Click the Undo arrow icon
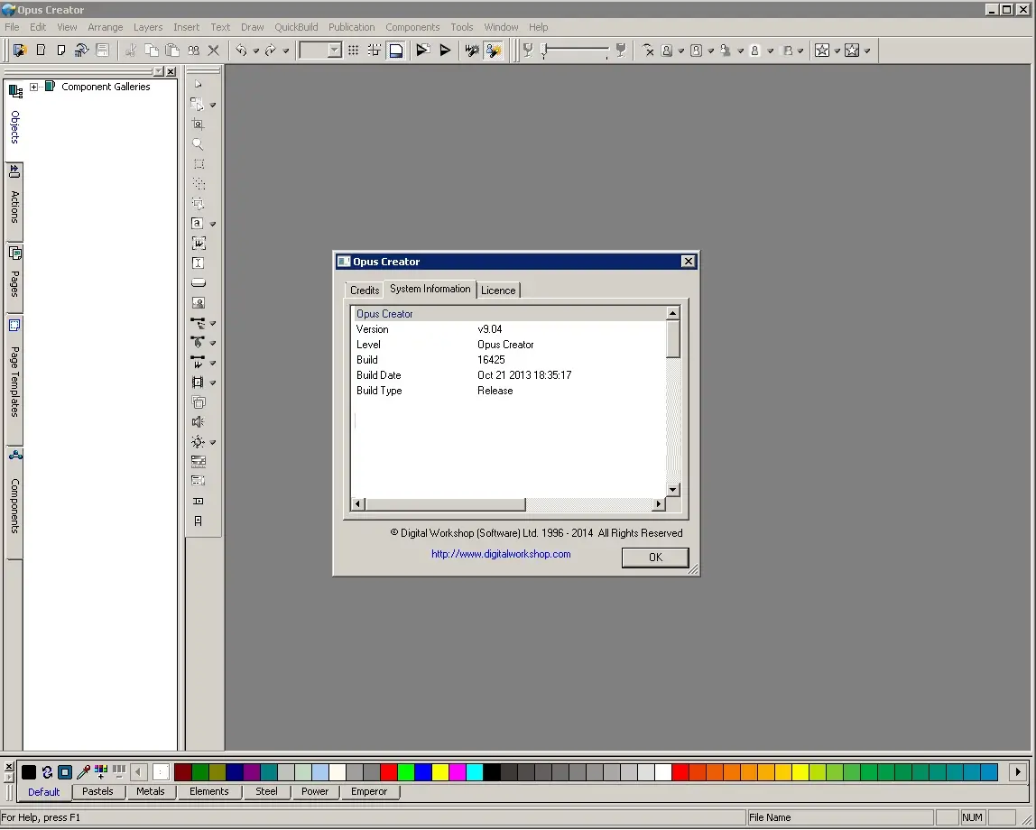 pyautogui.click(x=241, y=51)
